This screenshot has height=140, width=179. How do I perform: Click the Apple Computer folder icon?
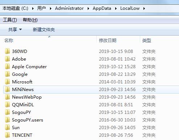coord(7,66)
